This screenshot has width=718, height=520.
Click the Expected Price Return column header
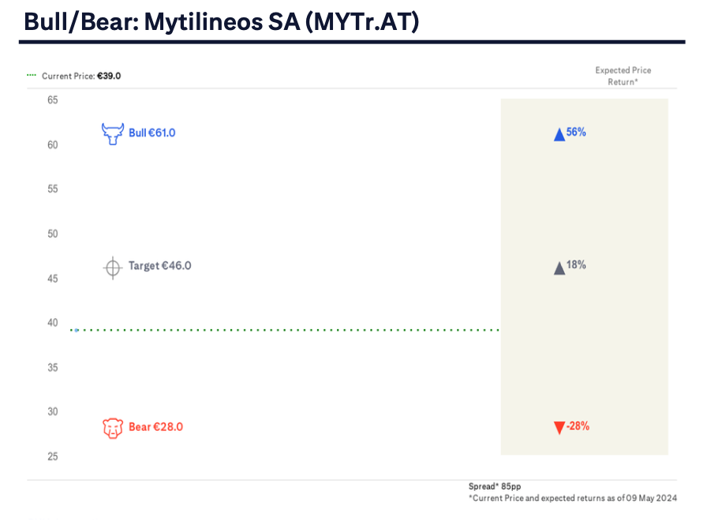tap(623, 76)
